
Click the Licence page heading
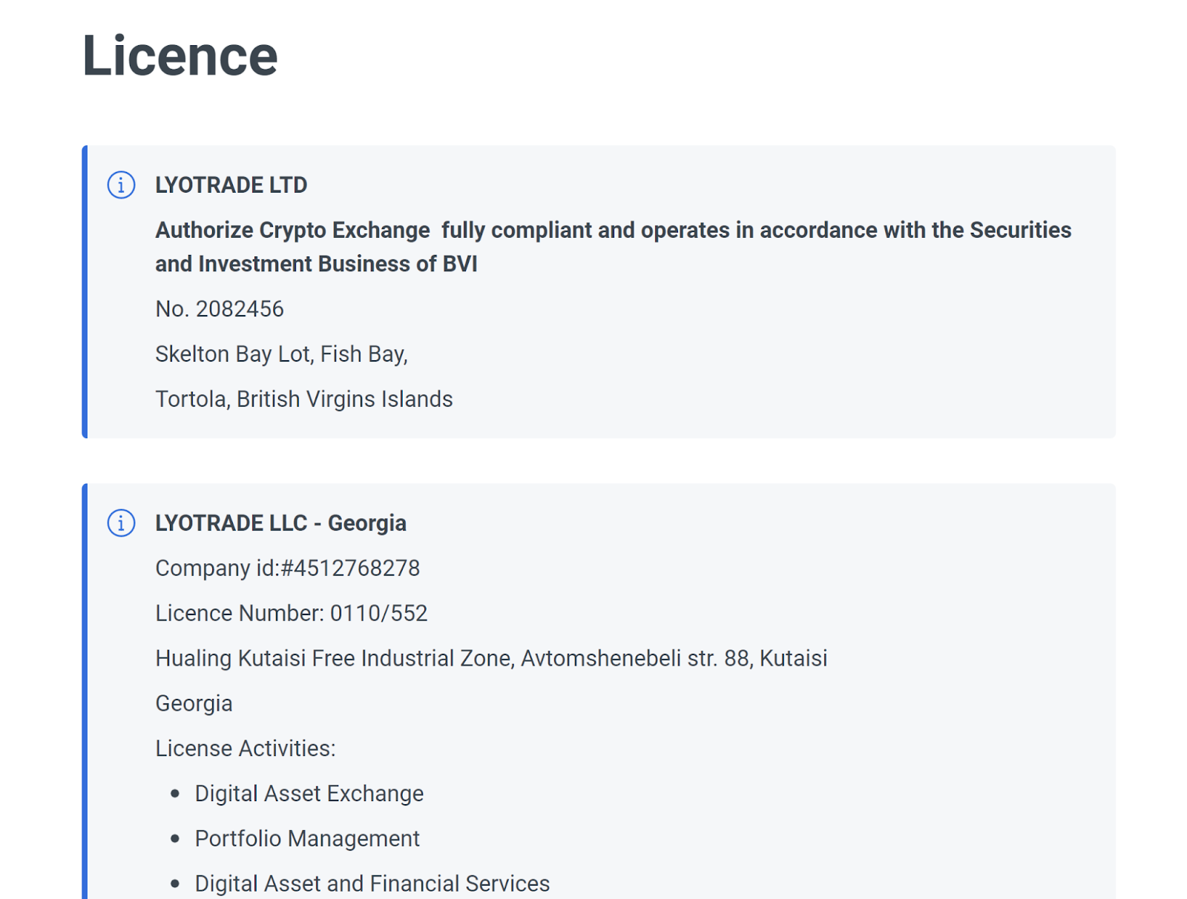pyautogui.click(x=180, y=56)
